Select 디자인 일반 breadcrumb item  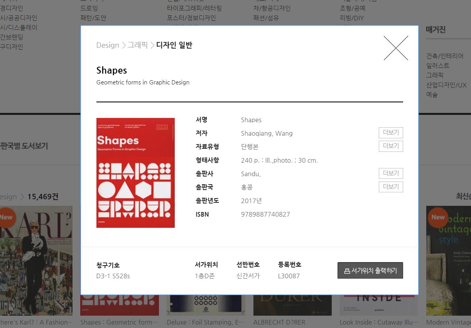174,45
